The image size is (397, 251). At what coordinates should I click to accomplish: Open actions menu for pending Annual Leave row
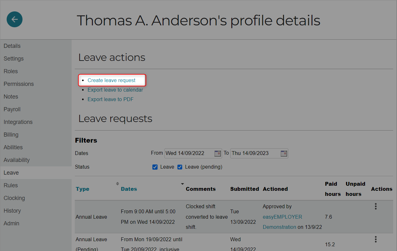tap(376, 239)
